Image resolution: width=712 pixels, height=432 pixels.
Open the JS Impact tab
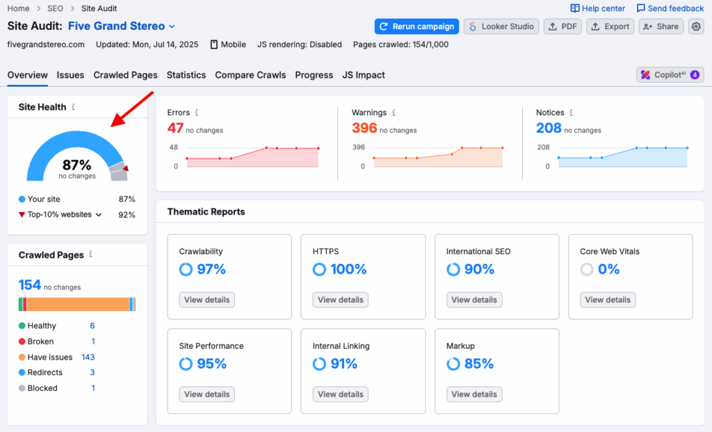363,75
